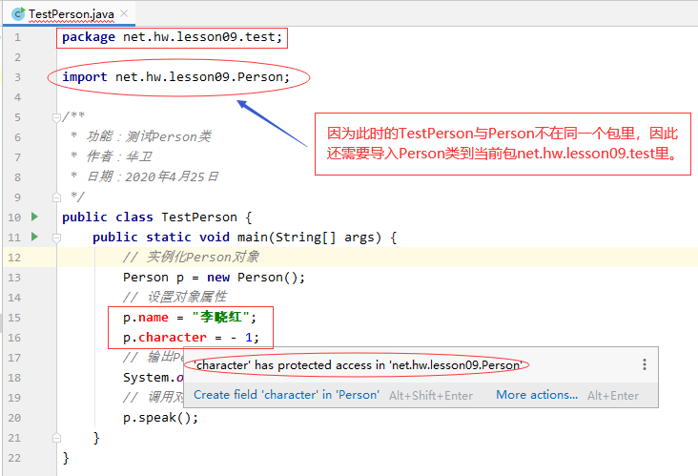Collapse the Javadoc end marker at line 9

point(56,197)
